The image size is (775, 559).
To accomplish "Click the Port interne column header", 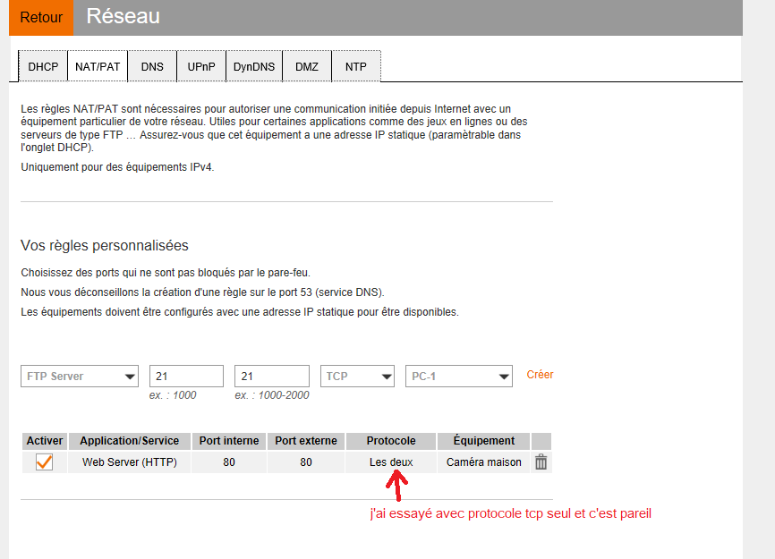I will tap(229, 441).
